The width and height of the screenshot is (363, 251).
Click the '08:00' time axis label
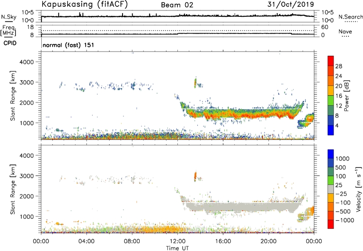[132, 241]
